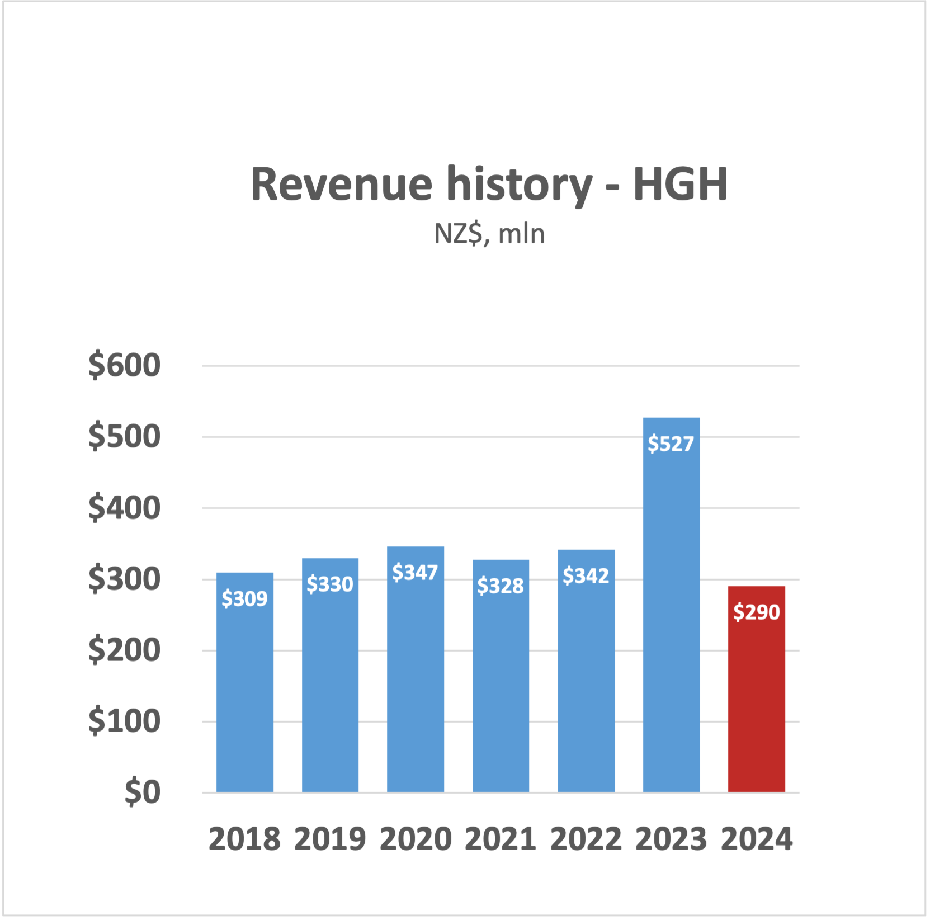
Task: Select the $328 data label
Action: [501, 586]
